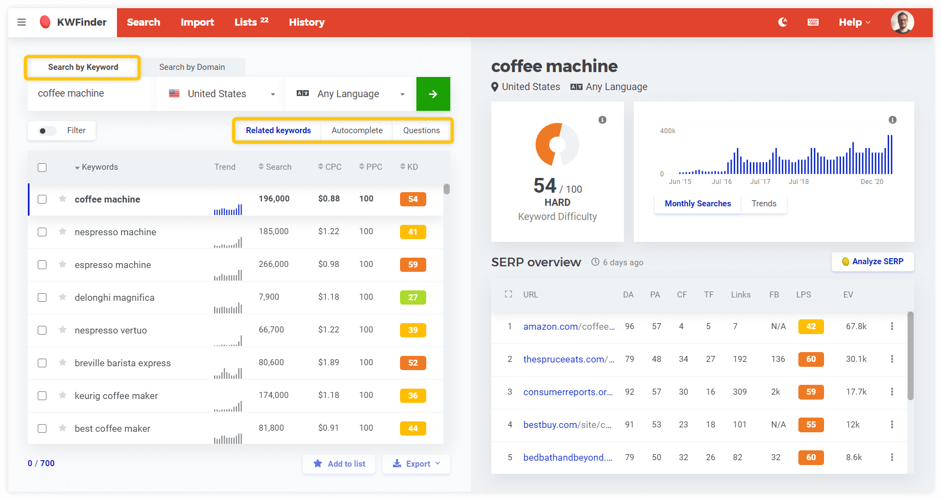Show Monthly Searches chart
The image size is (941, 500).
click(x=698, y=204)
